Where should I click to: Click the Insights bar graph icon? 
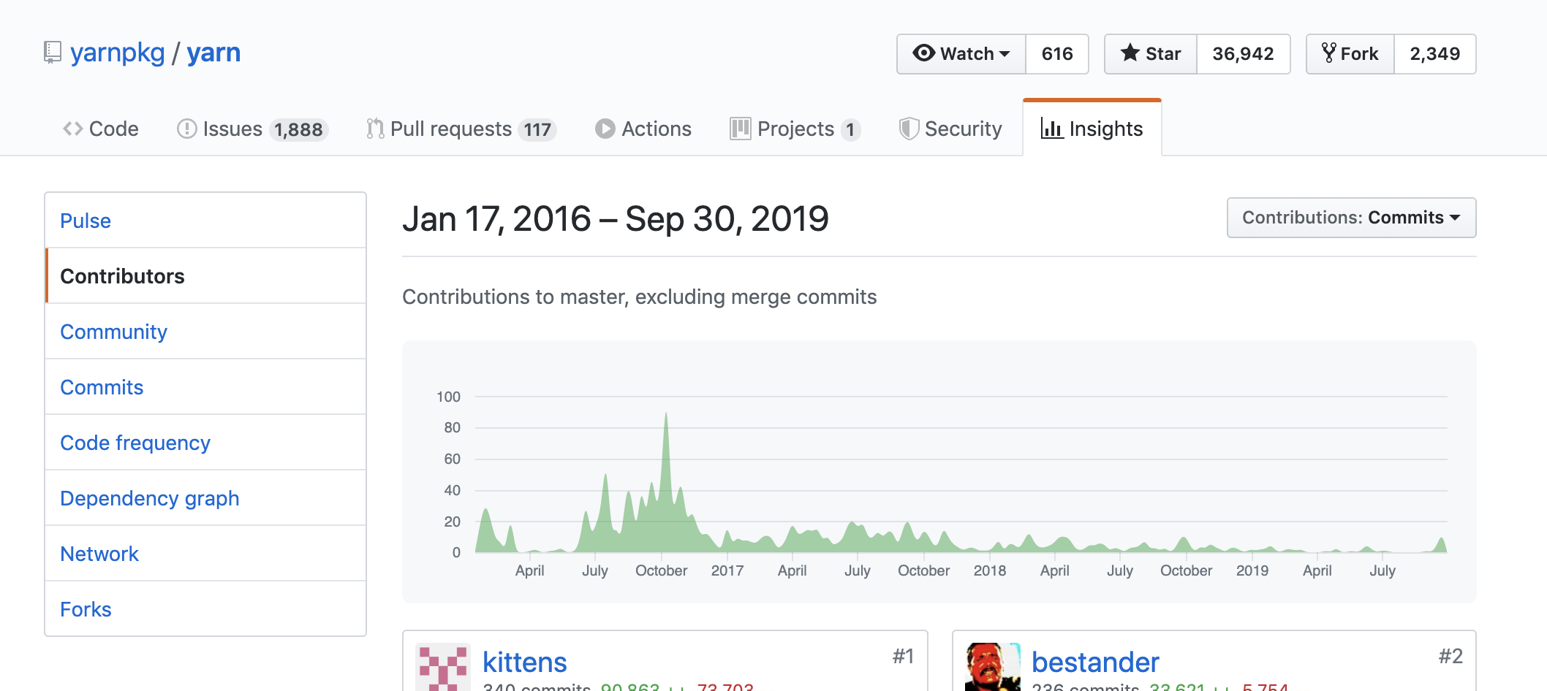pos(1051,129)
